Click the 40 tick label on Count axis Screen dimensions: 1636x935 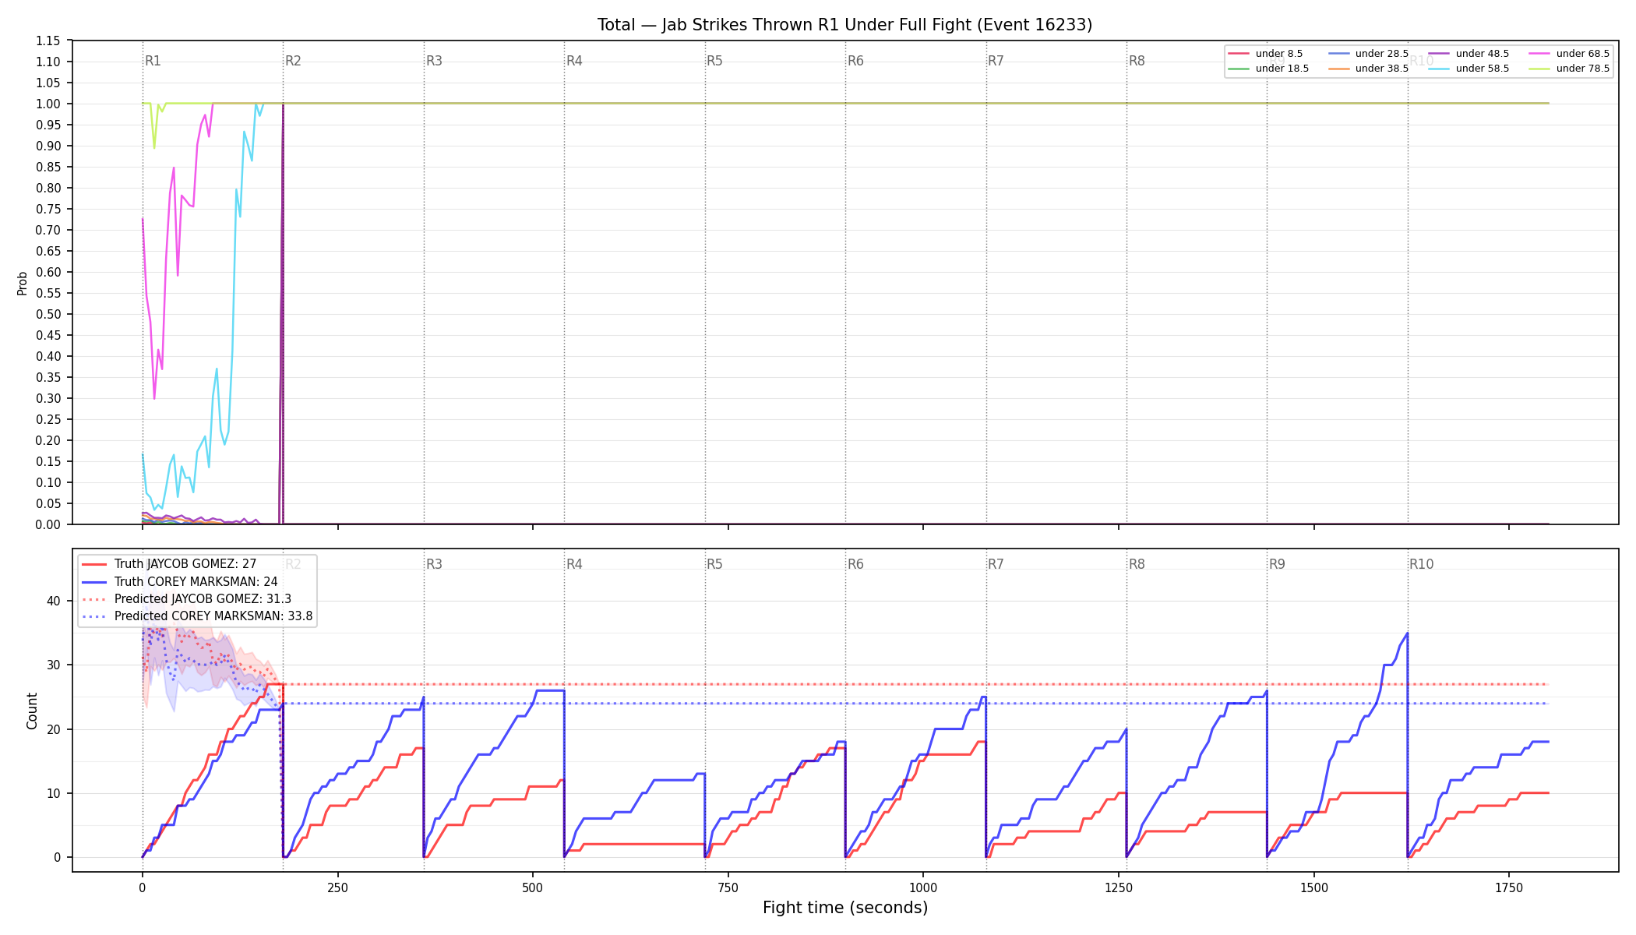pos(54,601)
